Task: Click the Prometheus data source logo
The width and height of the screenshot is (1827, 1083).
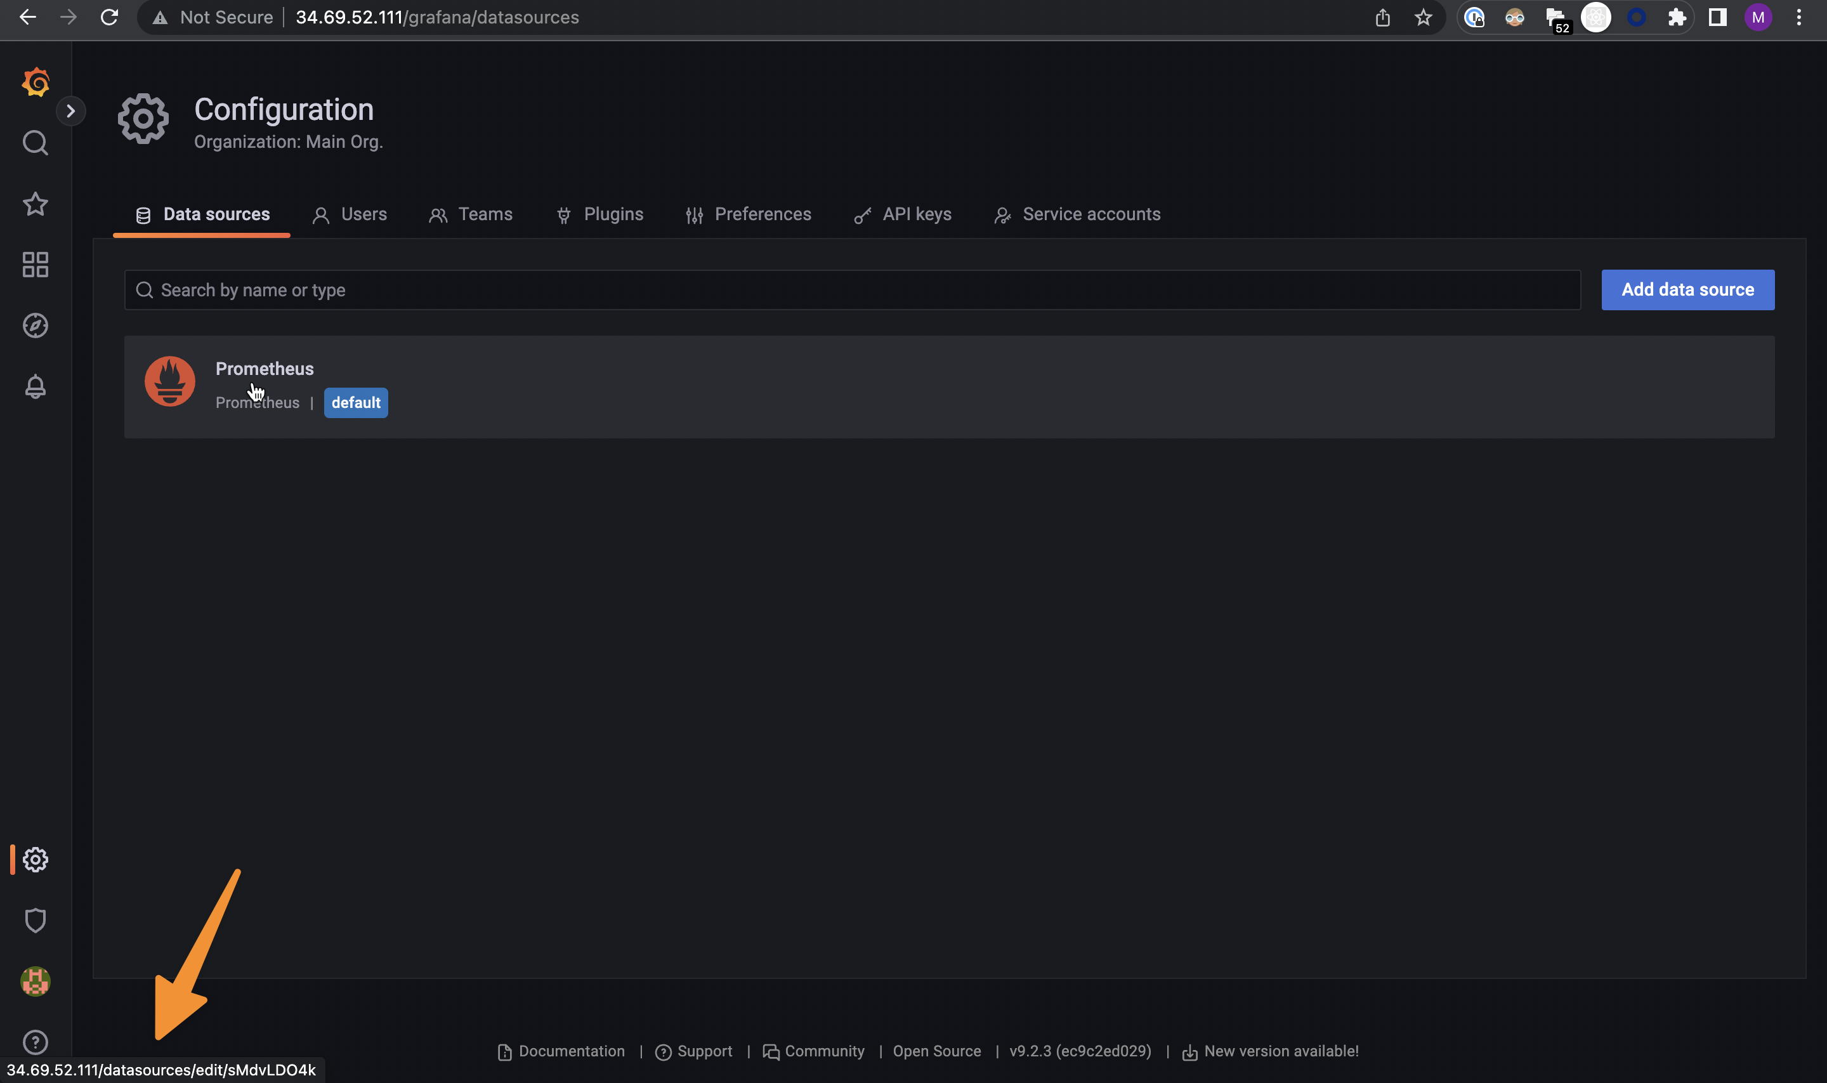Action: click(x=169, y=381)
